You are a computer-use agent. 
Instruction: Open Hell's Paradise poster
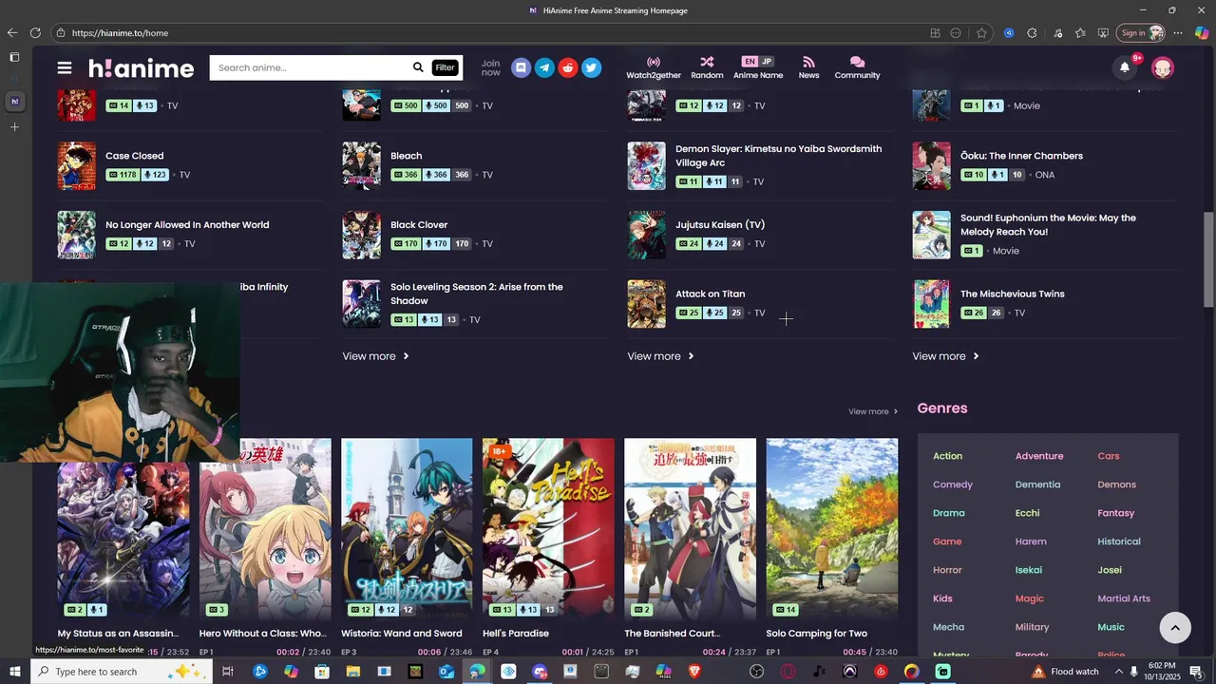548,529
